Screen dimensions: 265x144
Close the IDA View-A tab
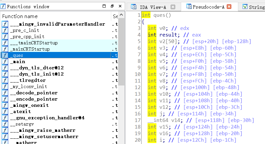tap(173, 7)
